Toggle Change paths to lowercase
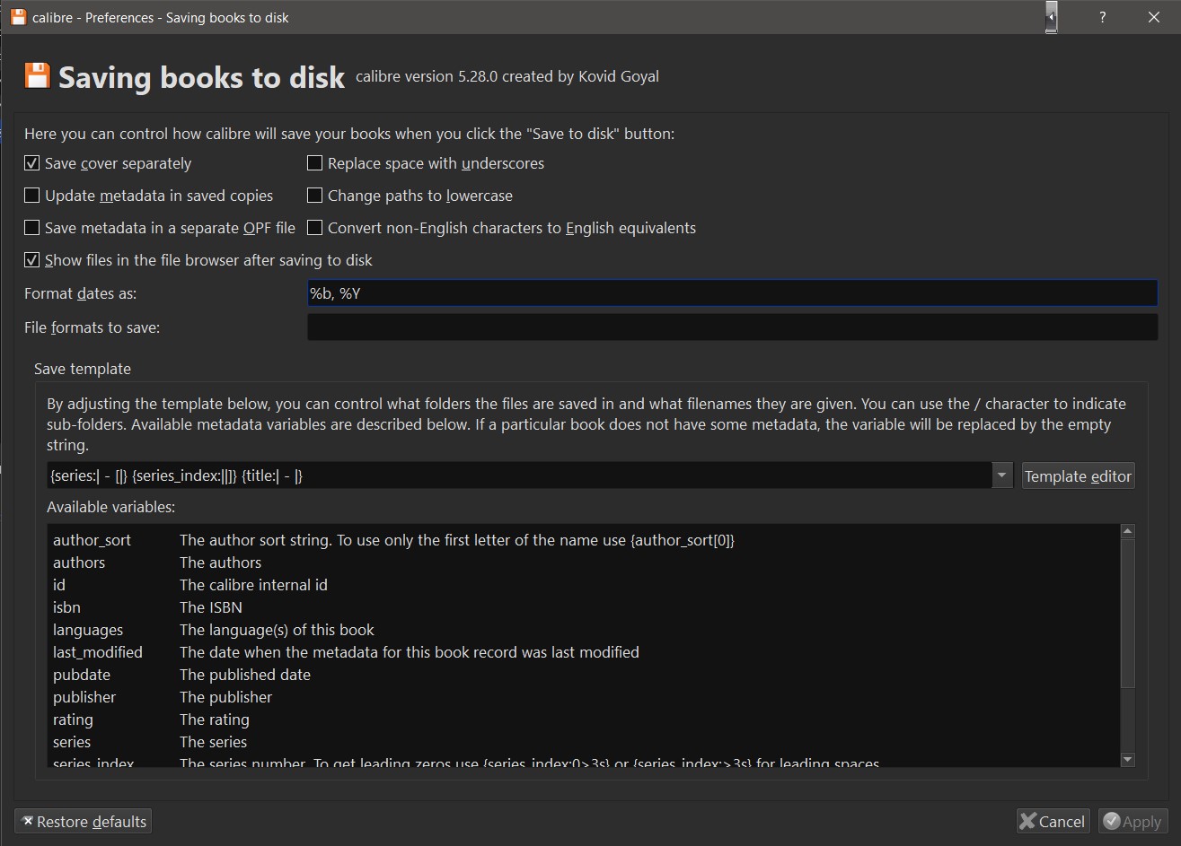 [315, 196]
